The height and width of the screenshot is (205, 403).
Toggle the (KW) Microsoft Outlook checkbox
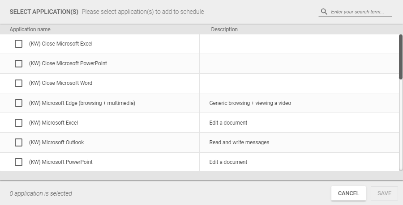tap(18, 142)
